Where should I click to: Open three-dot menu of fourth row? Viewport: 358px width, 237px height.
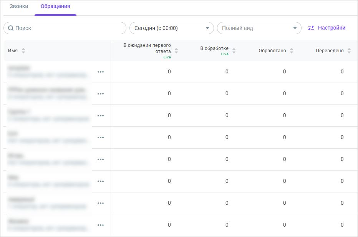point(101,138)
